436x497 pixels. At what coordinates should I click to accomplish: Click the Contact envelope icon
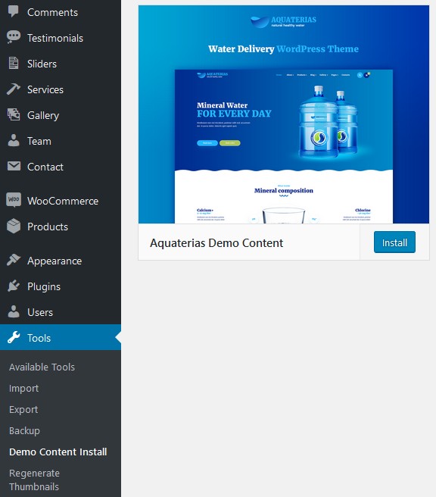click(14, 166)
